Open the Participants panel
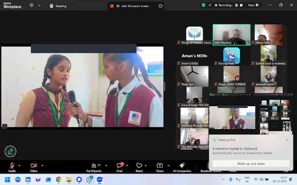This screenshot has height=185, width=297. coord(94,166)
